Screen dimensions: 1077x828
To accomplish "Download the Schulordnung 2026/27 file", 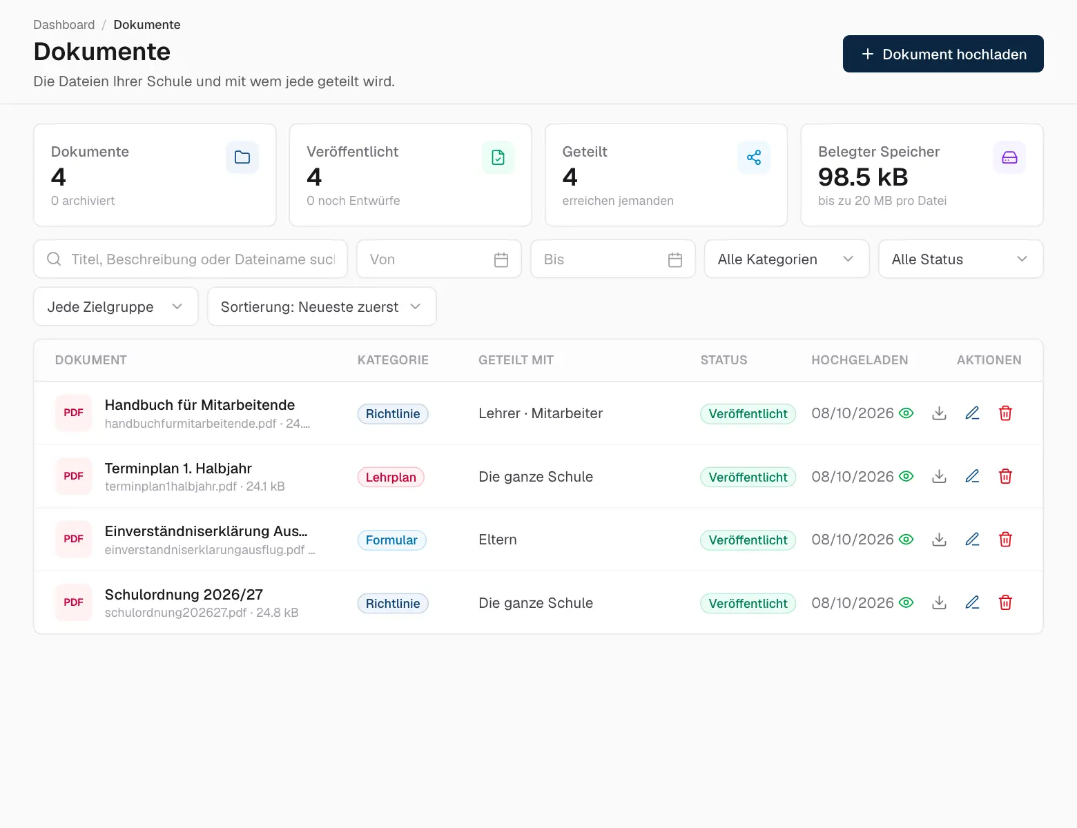I will tap(939, 602).
